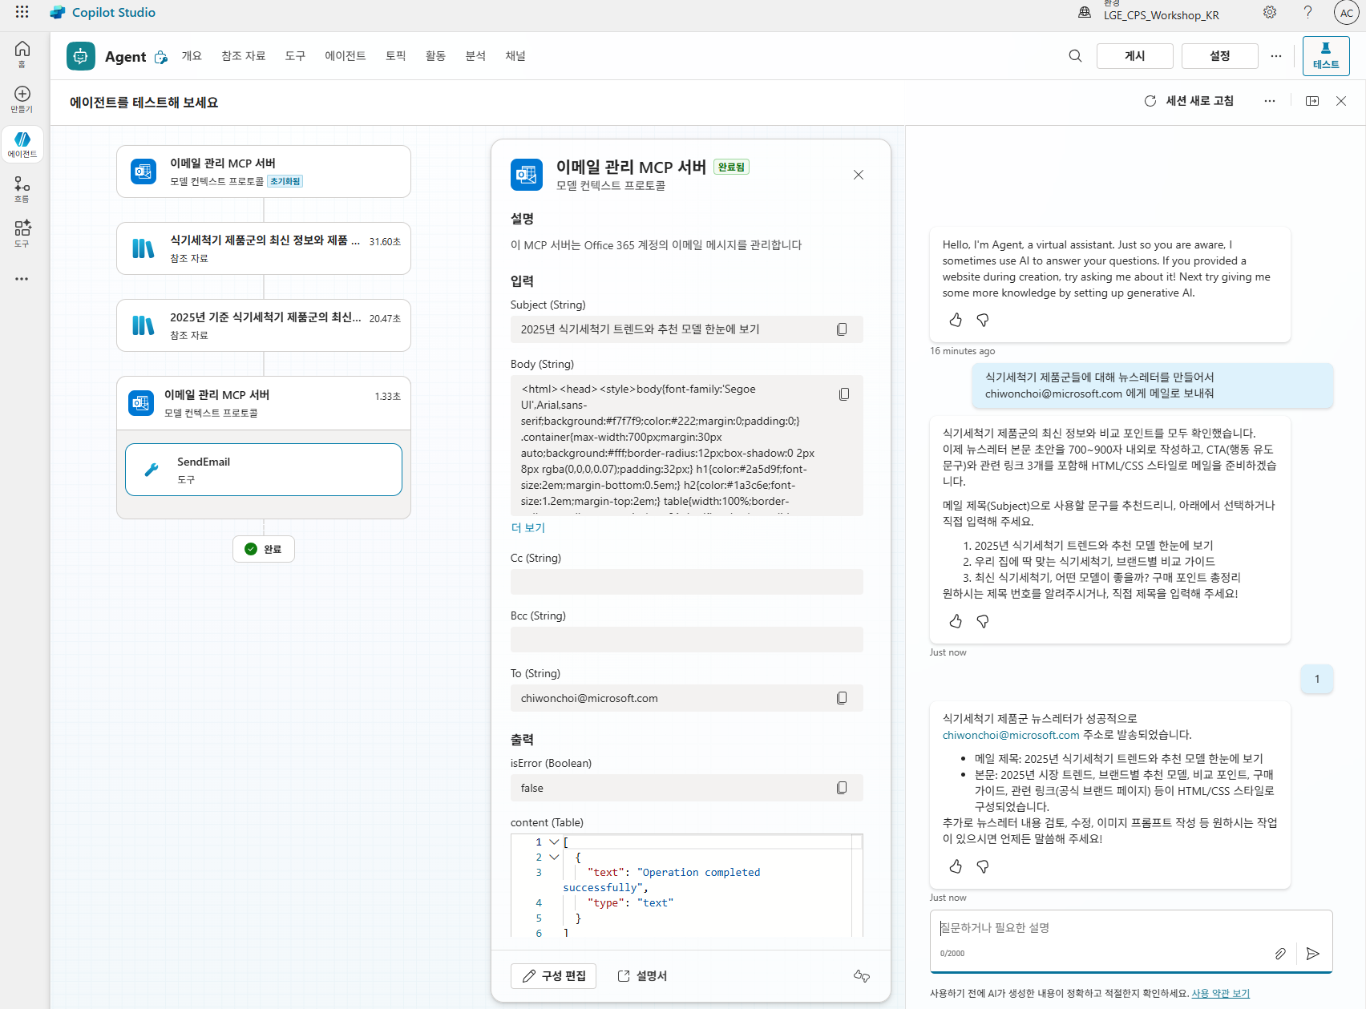Click the chat message input field
This screenshot has width=1366, height=1009.
point(1130,928)
